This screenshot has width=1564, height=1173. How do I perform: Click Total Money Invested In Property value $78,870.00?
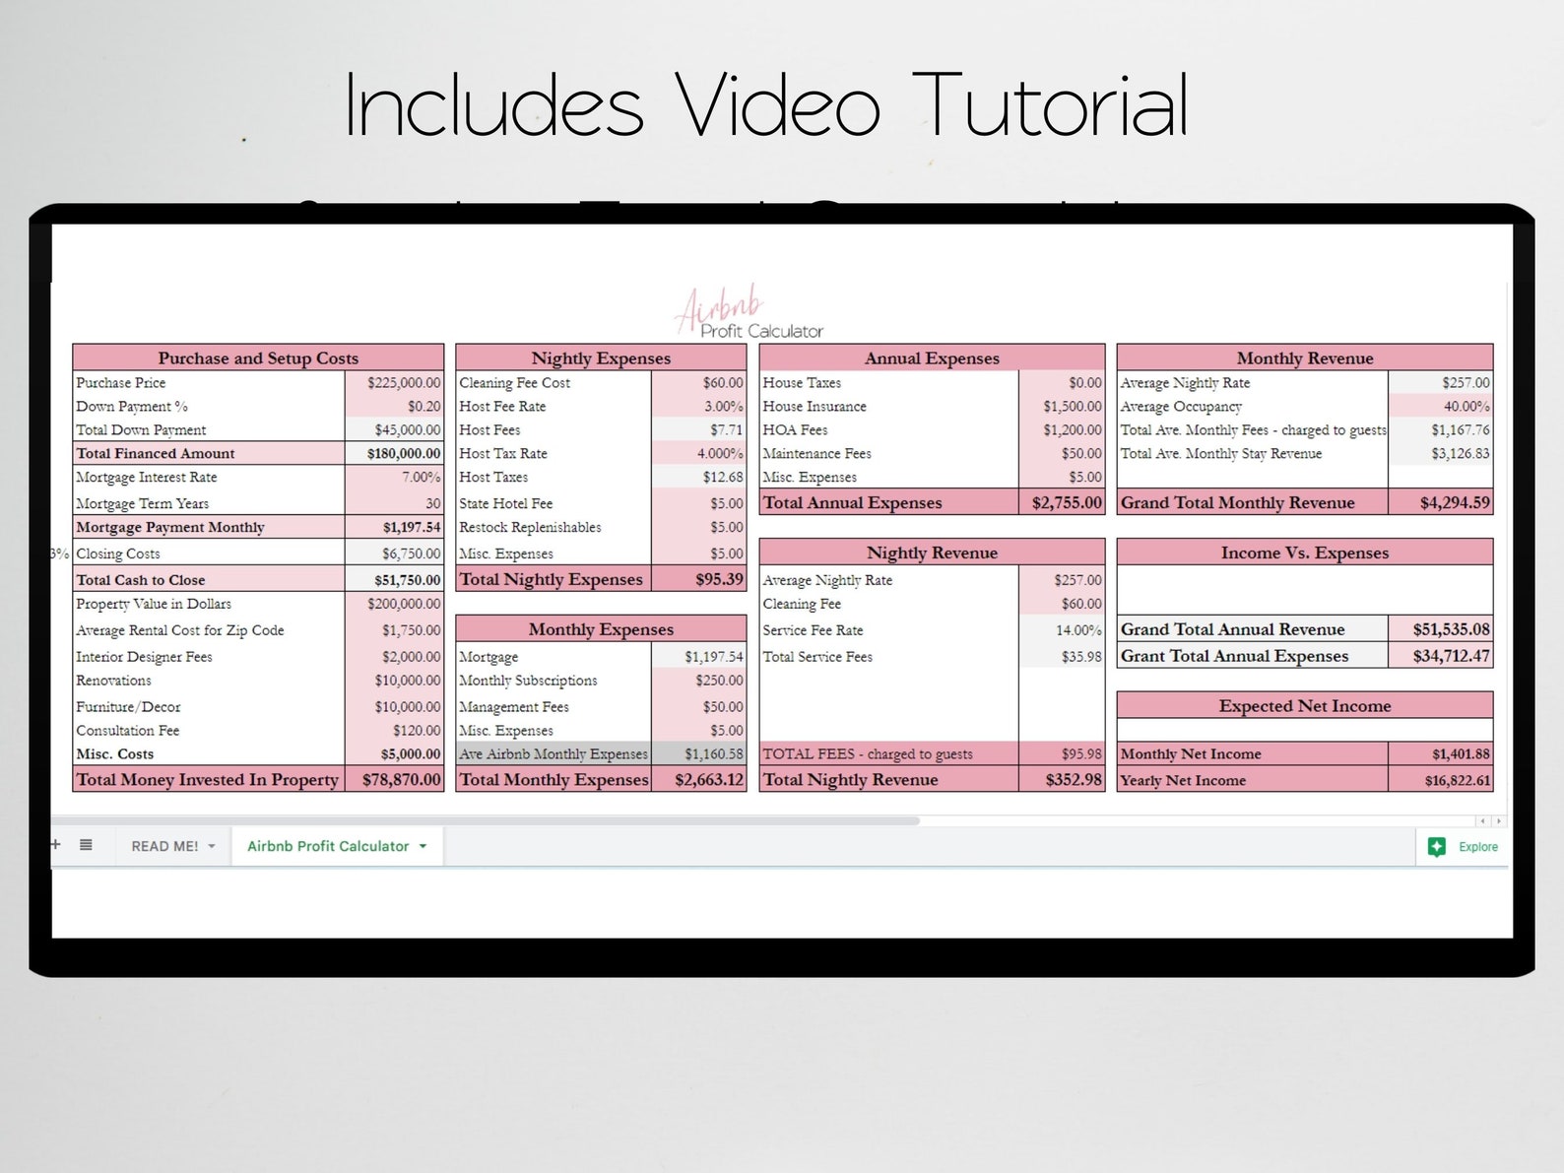click(x=394, y=780)
